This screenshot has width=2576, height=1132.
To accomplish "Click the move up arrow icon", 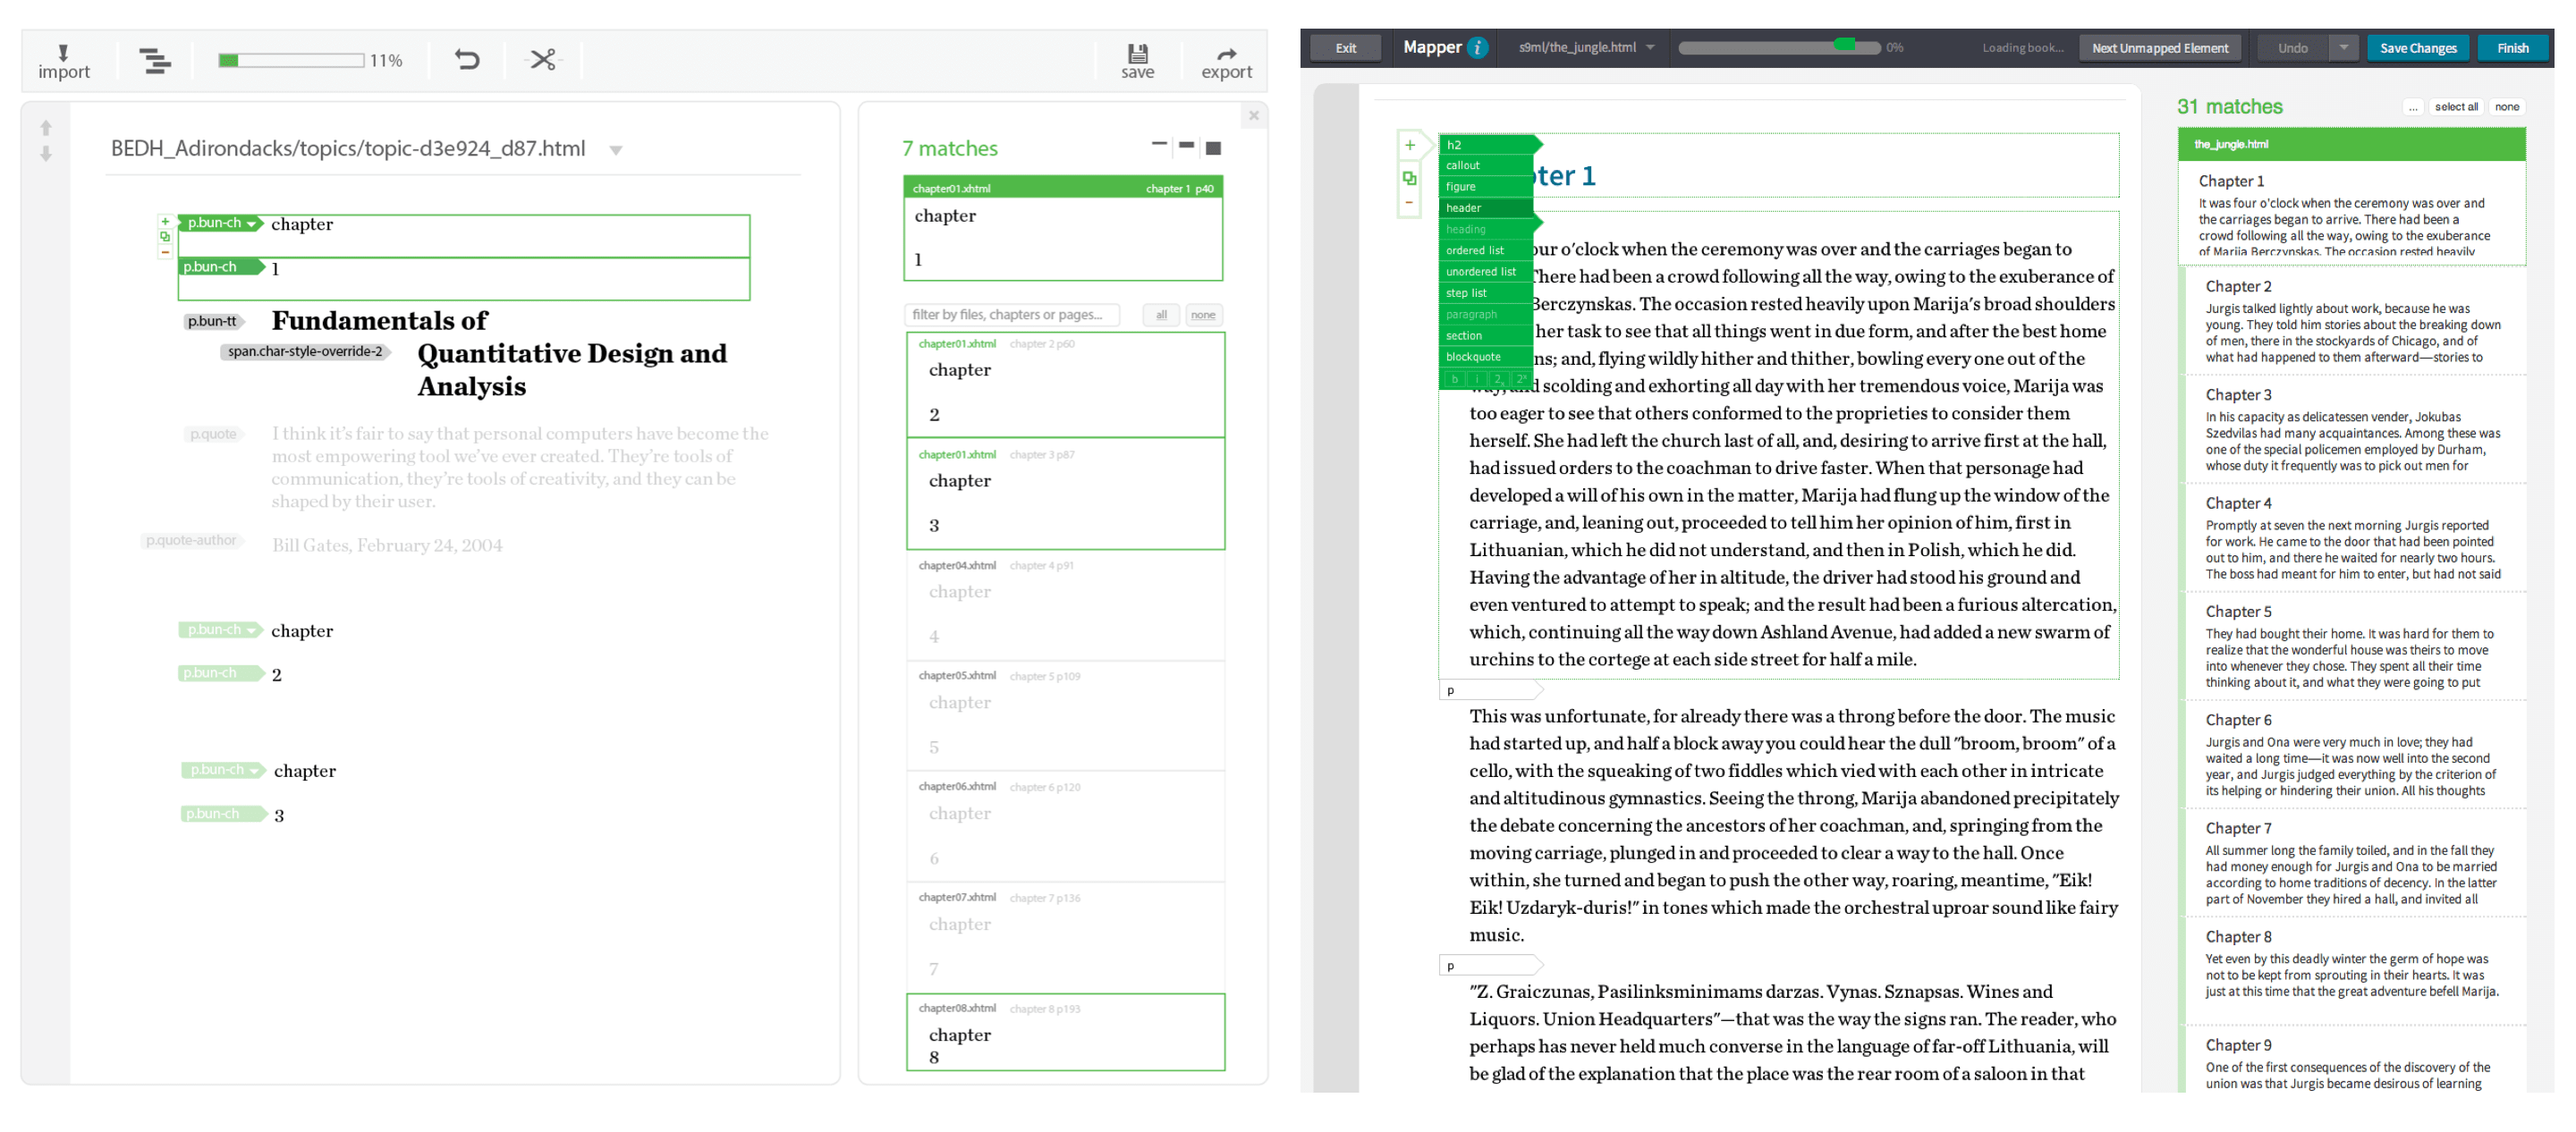I will click(x=46, y=128).
